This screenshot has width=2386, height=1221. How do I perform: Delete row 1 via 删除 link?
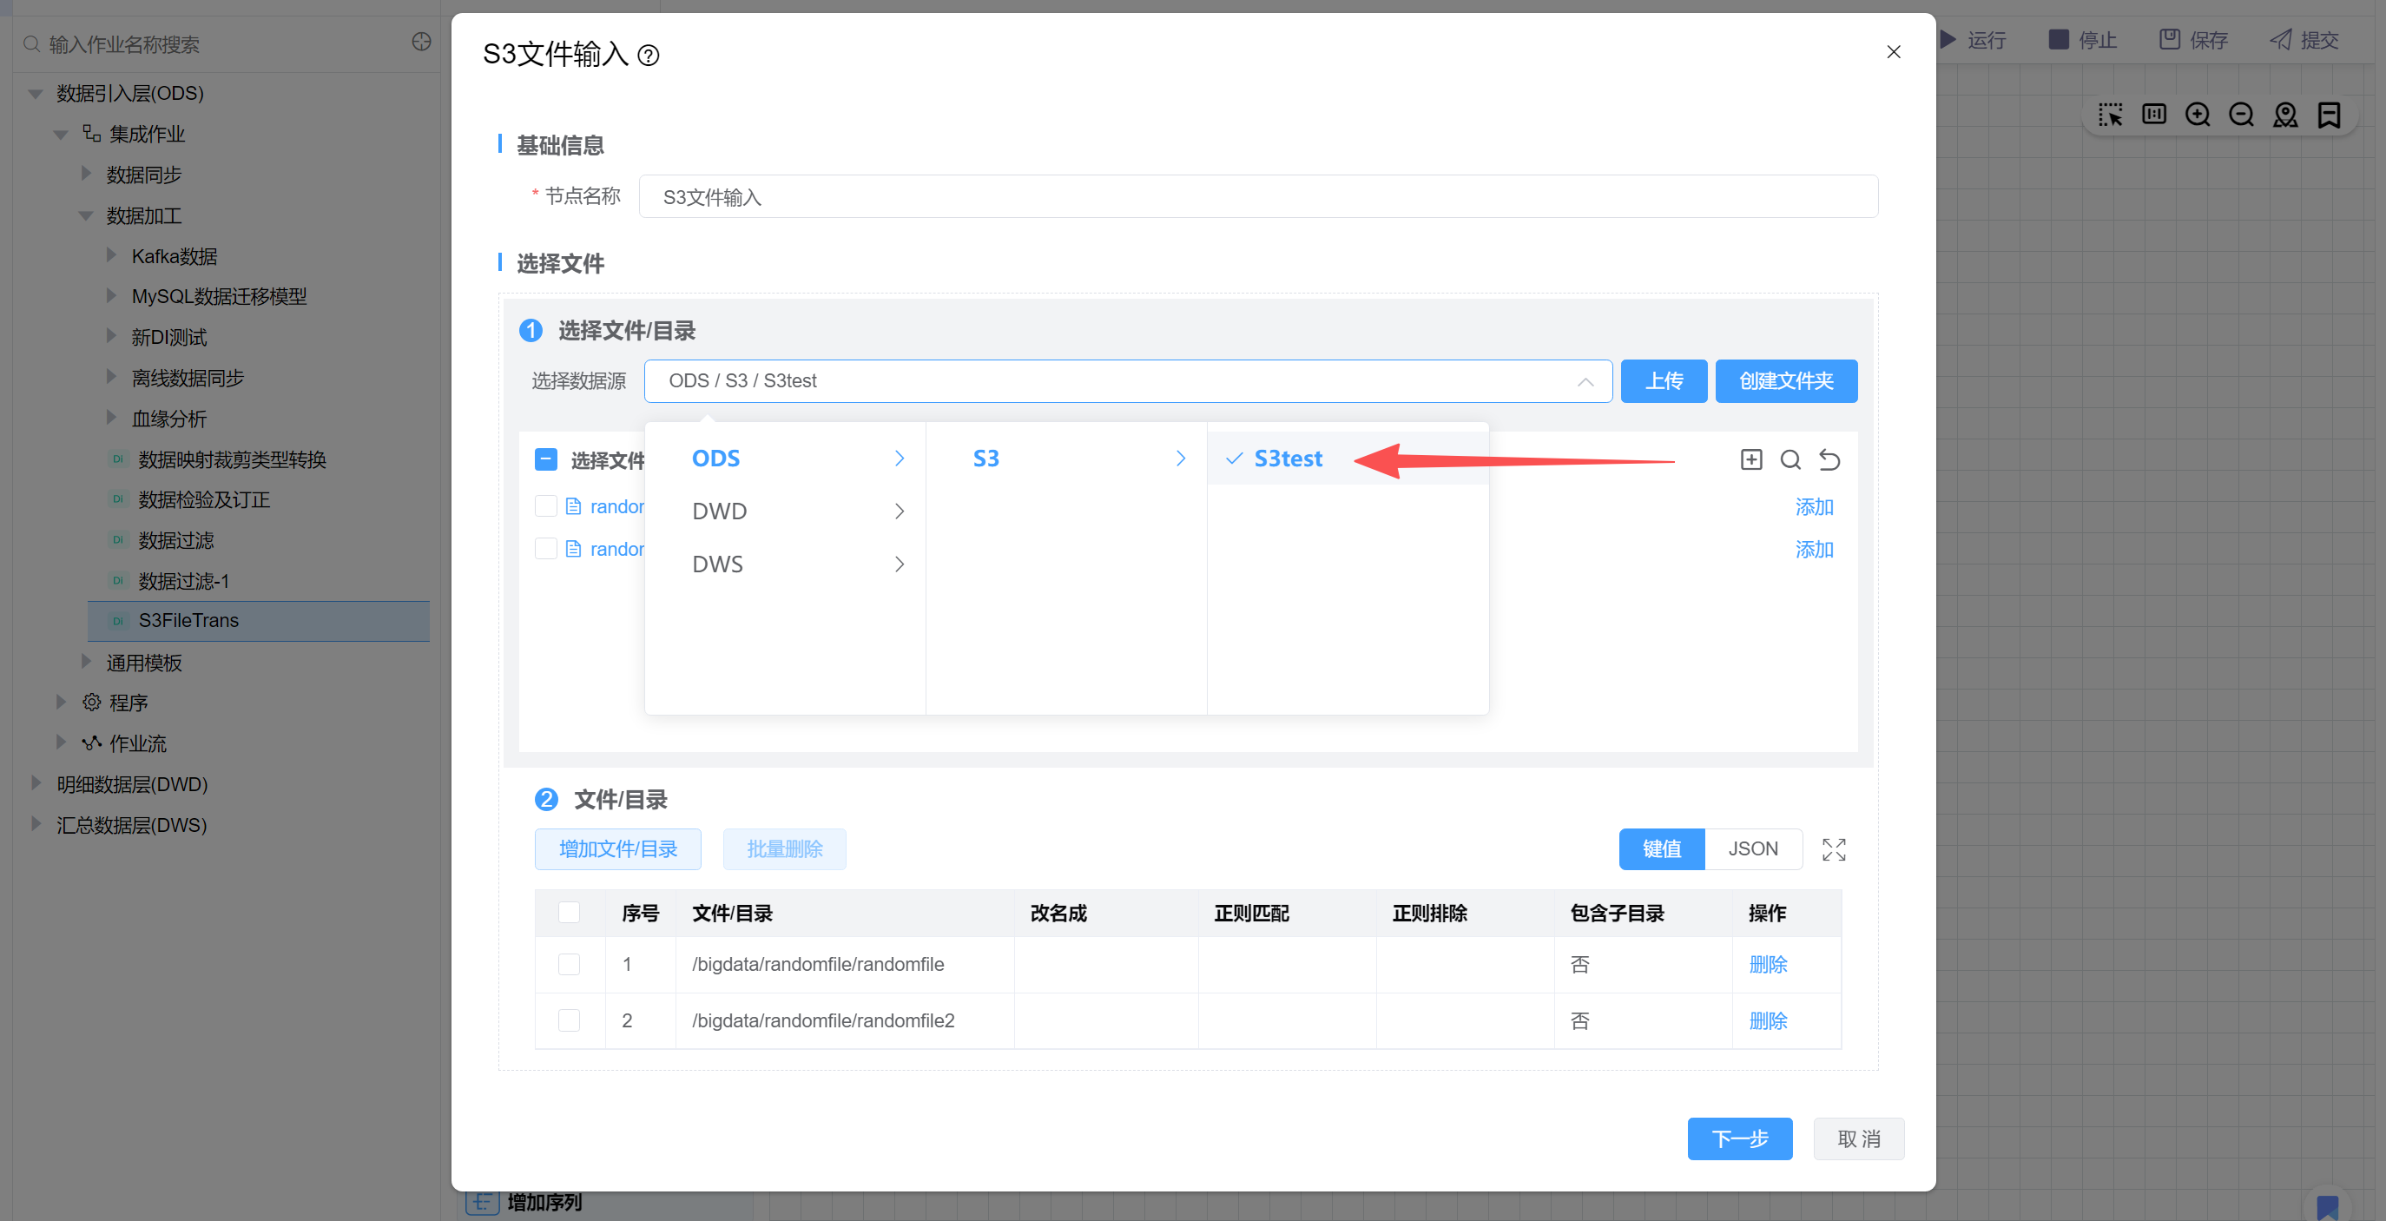tap(1767, 965)
